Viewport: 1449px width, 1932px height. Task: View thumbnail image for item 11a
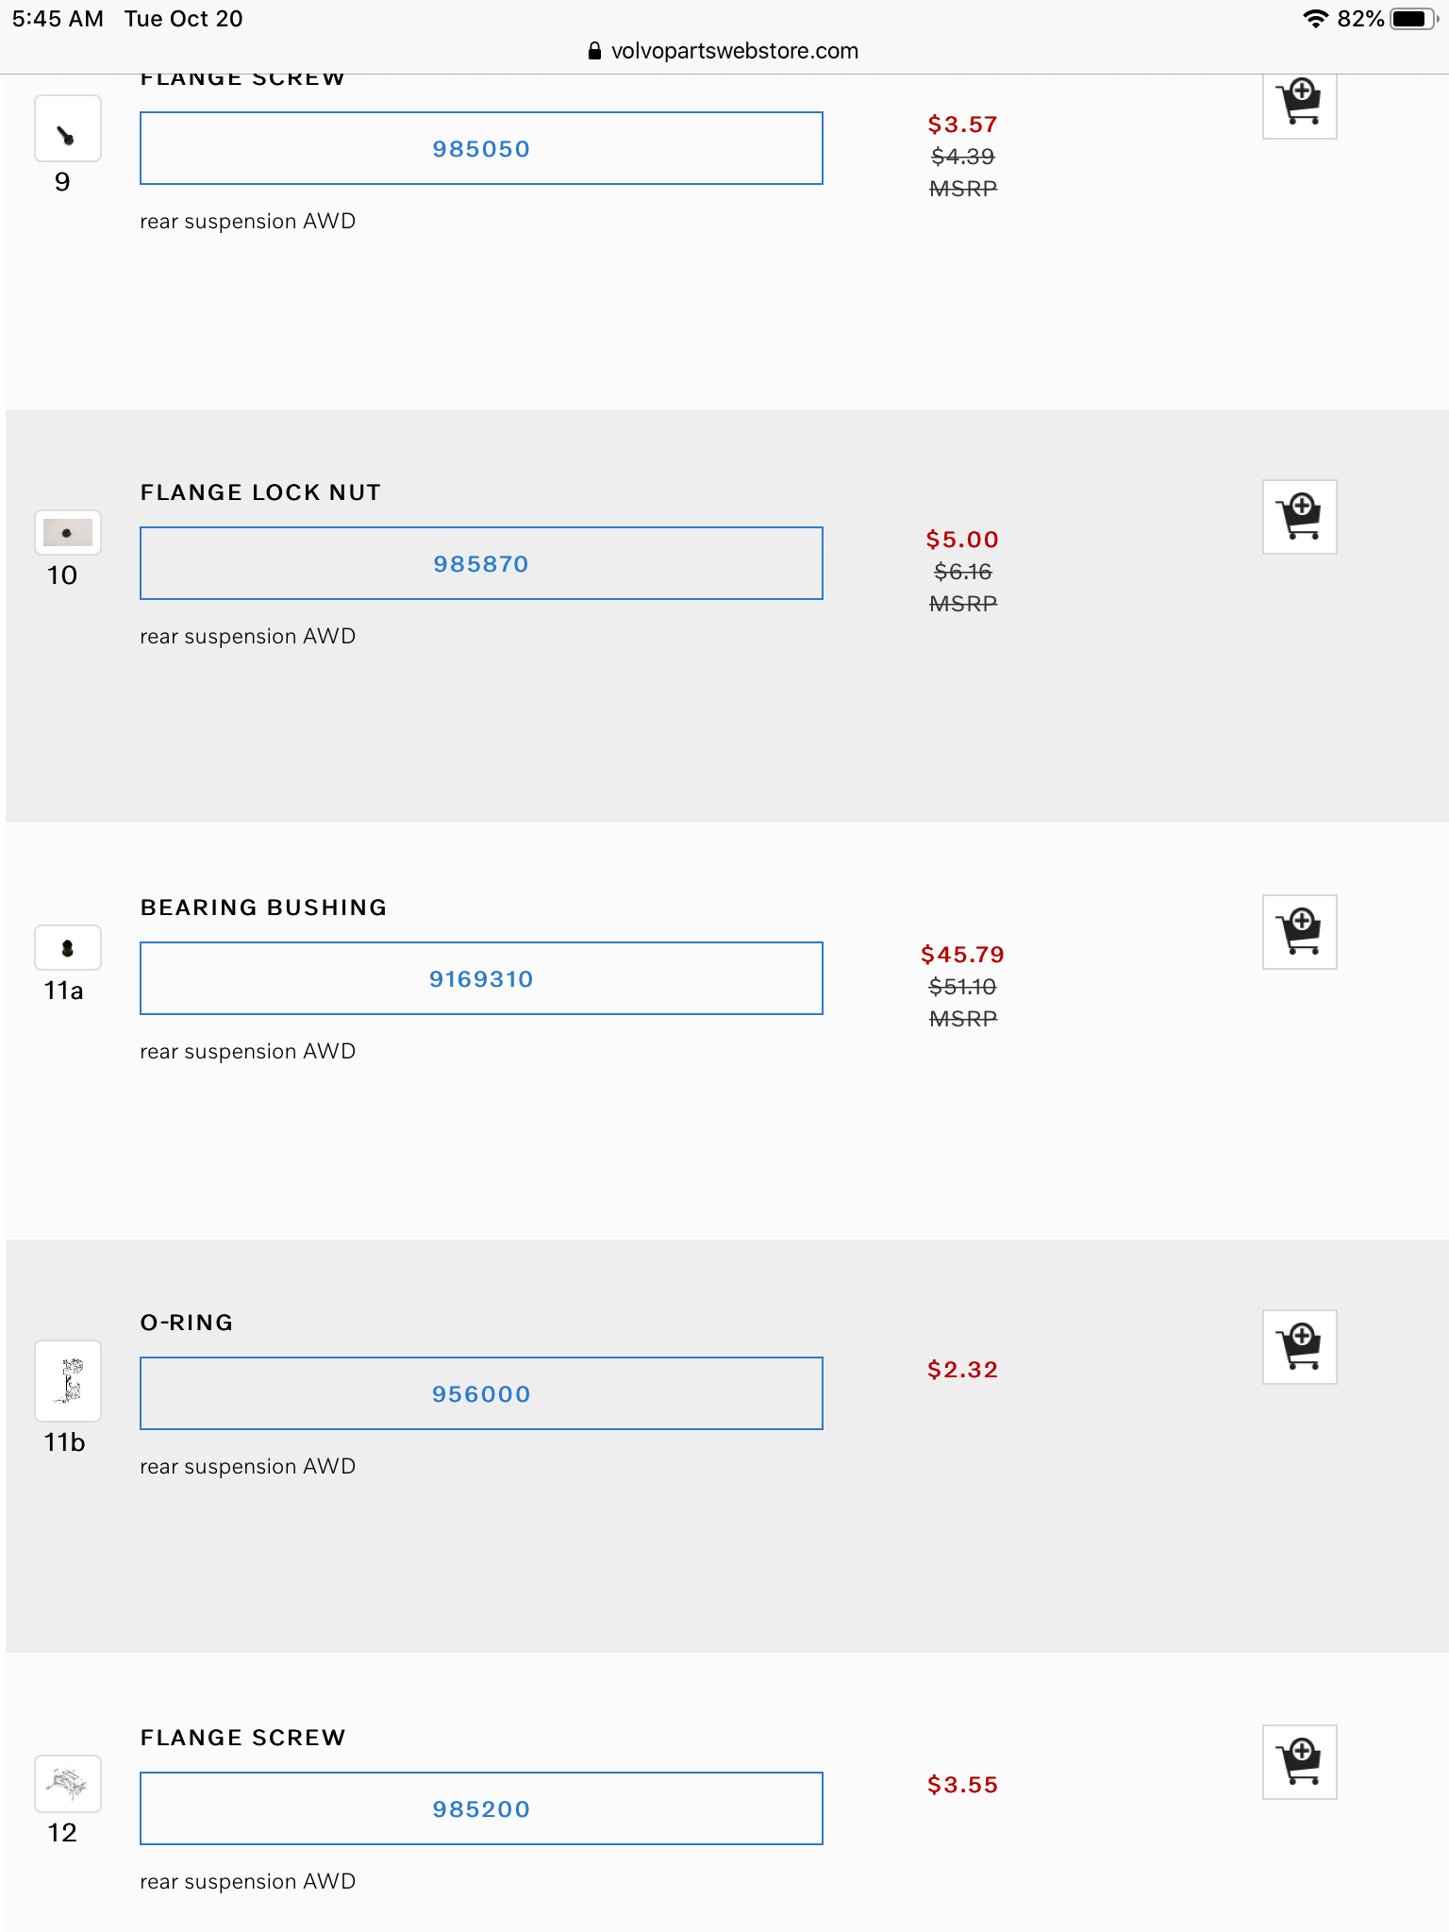pyautogui.click(x=67, y=948)
